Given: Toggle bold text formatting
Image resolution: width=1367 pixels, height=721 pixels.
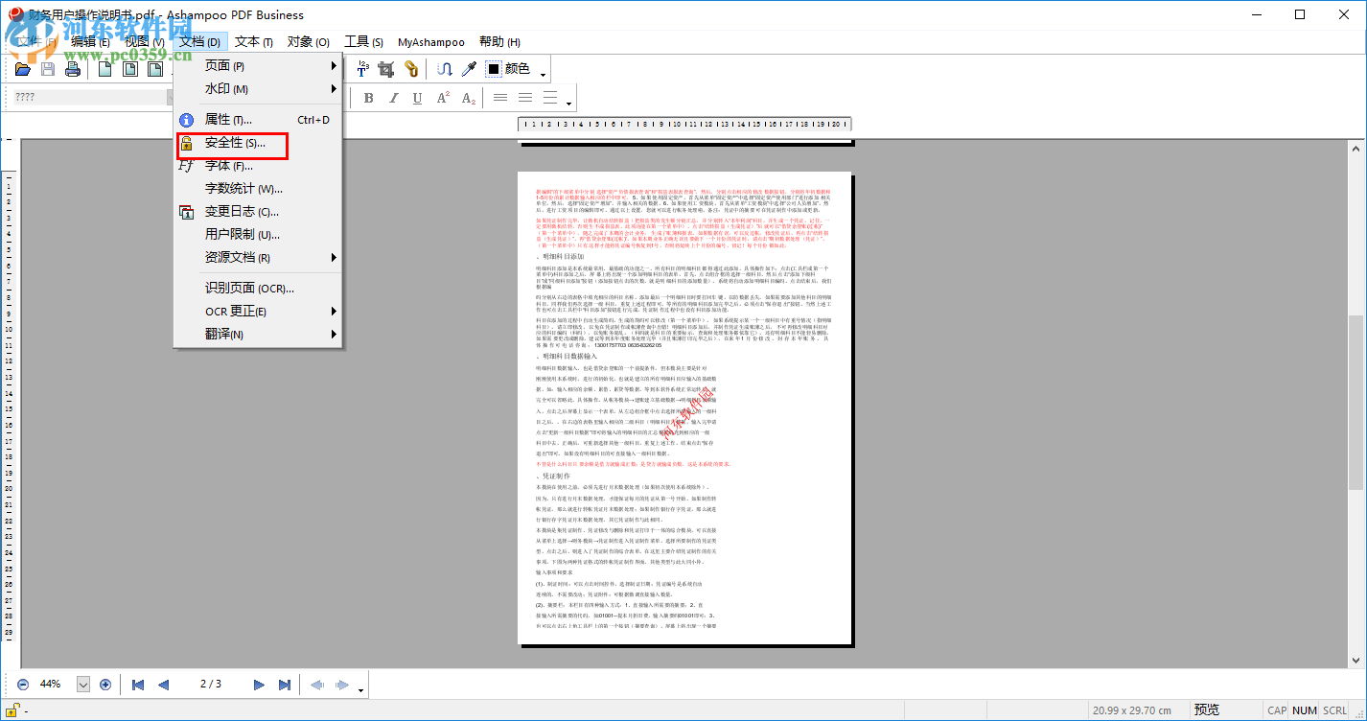Looking at the screenshot, I should (369, 97).
